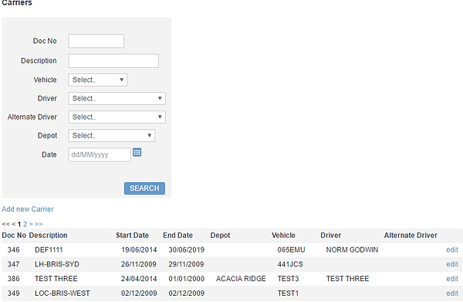Edit the DEF1111 carrier row
This screenshot has height=302, width=463.
452,250
